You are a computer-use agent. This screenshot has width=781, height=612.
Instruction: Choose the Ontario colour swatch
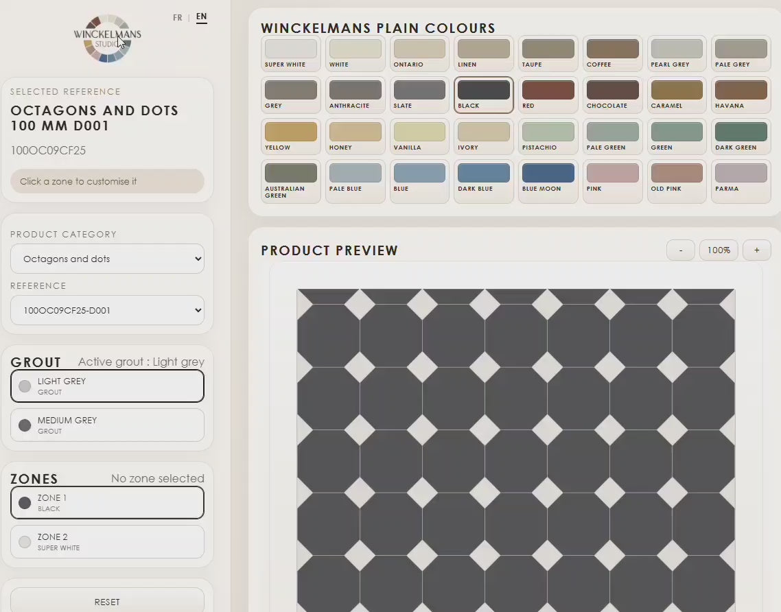point(419,54)
